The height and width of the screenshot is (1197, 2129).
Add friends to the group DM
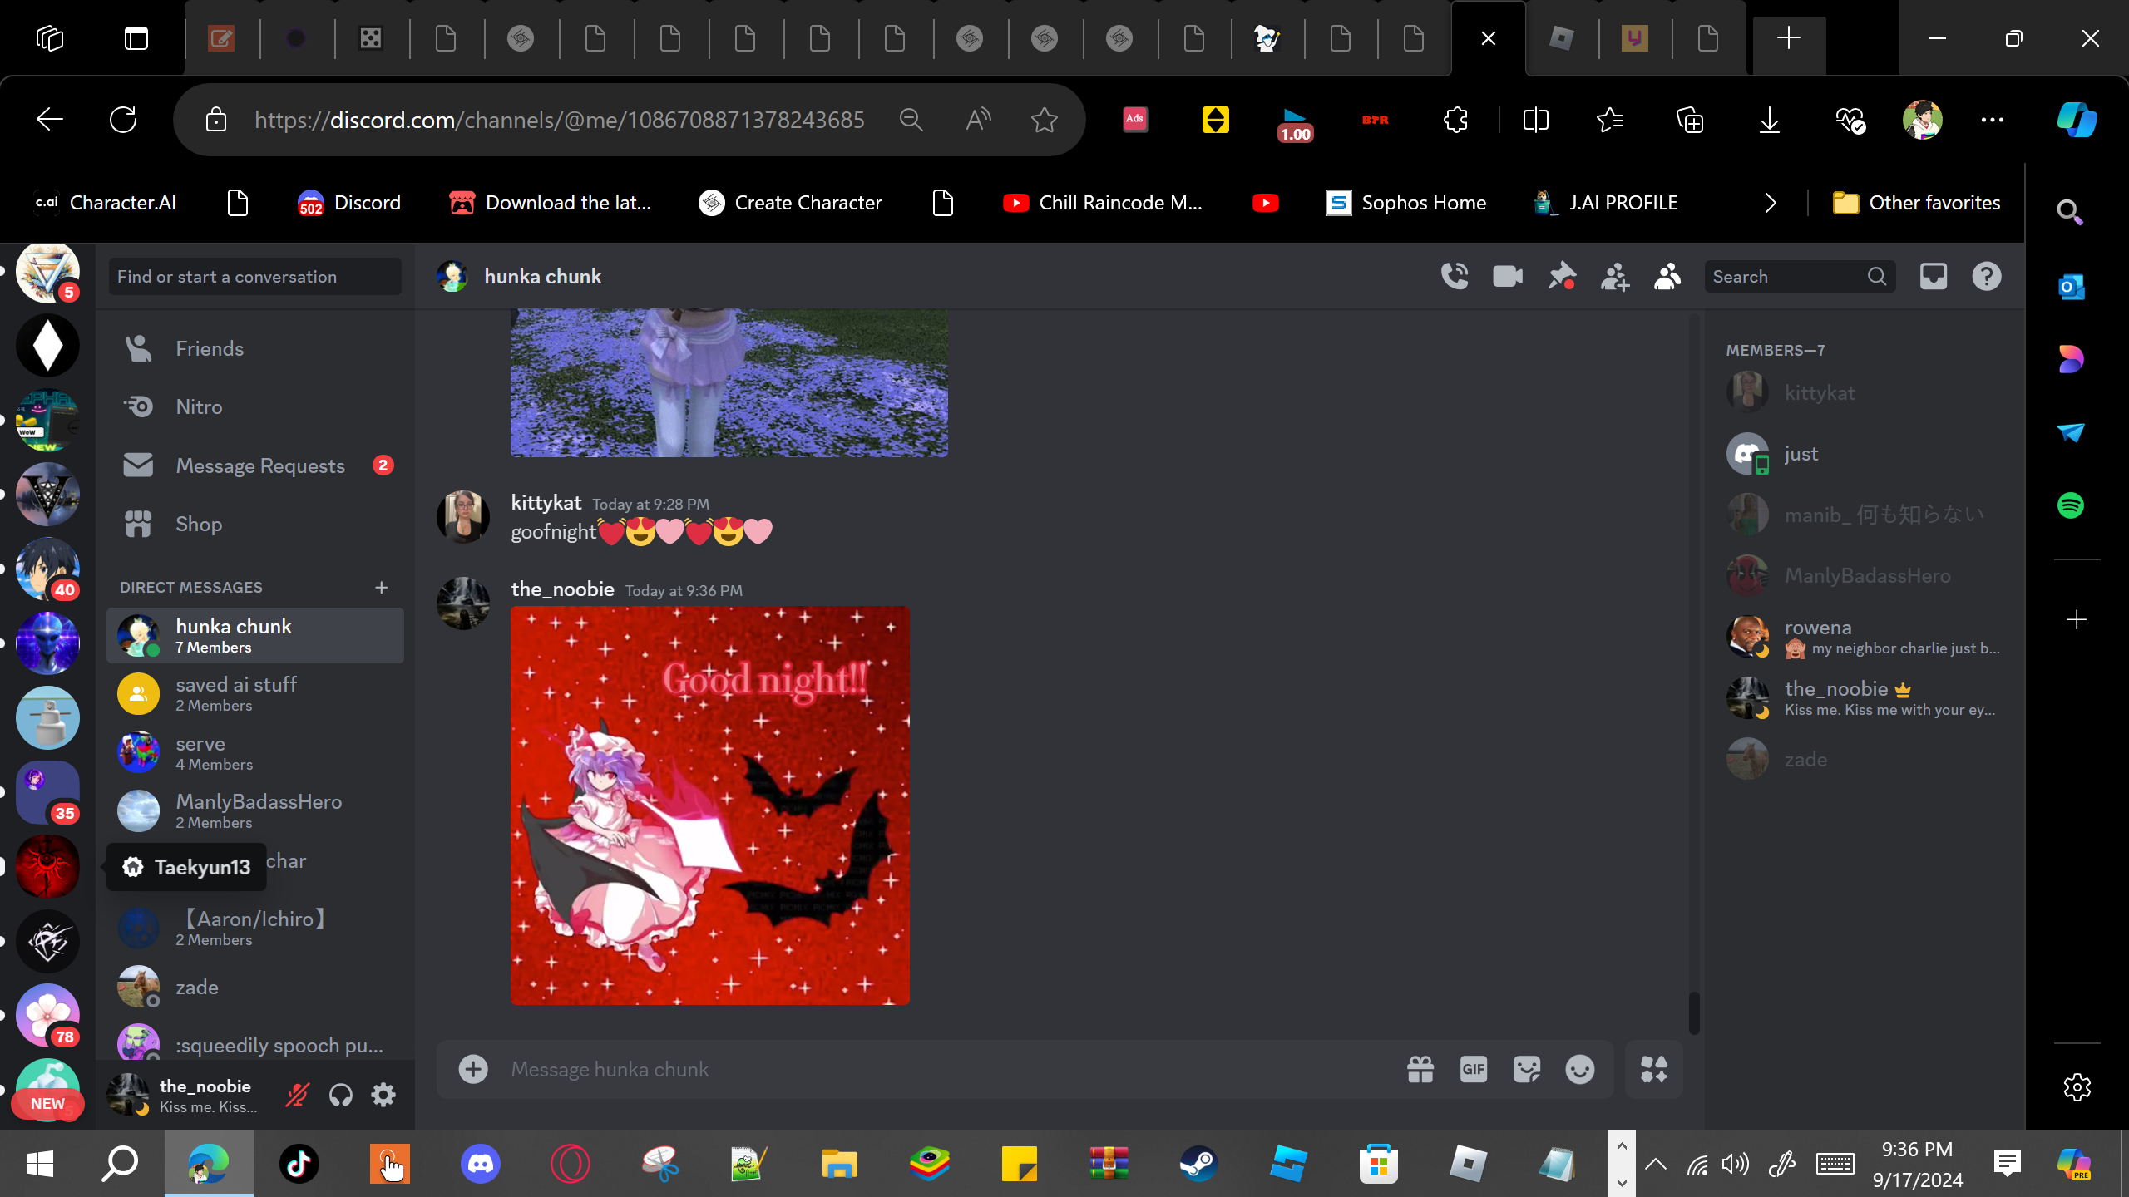click(x=1614, y=277)
